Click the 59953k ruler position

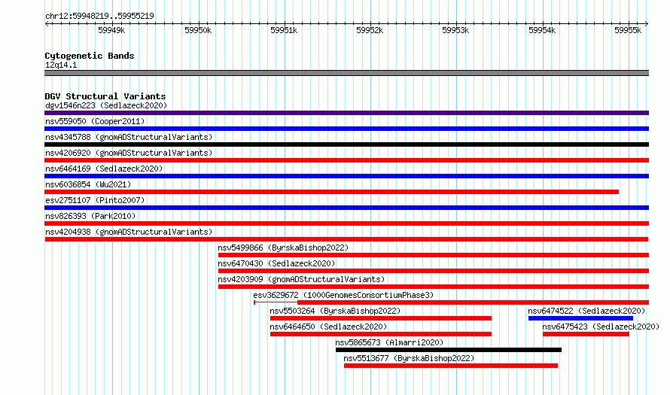pyautogui.click(x=455, y=30)
